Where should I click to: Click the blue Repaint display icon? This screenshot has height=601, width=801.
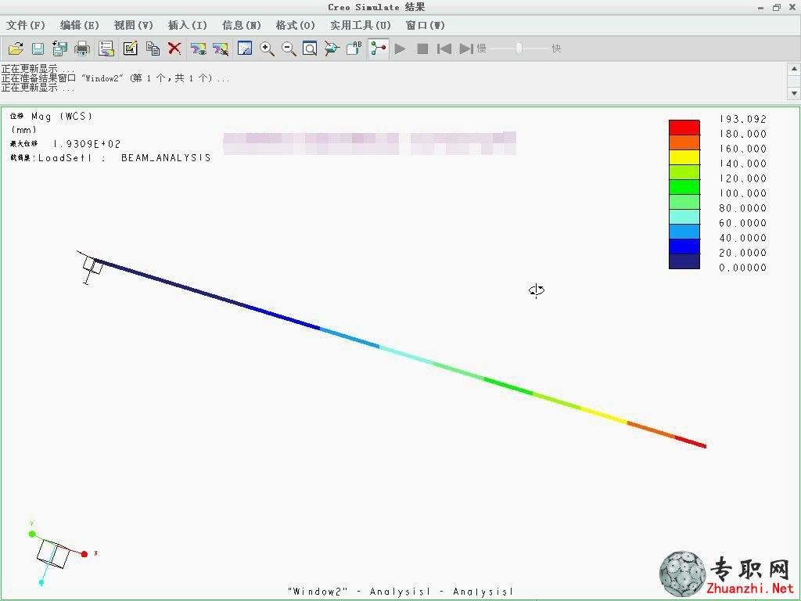click(x=245, y=49)
